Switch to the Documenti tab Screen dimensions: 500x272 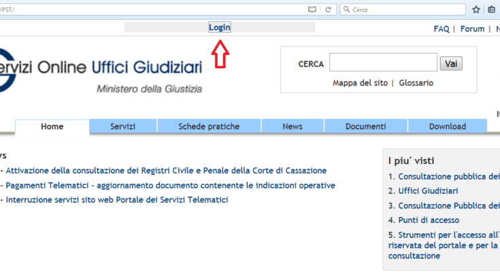pos(365,126)
